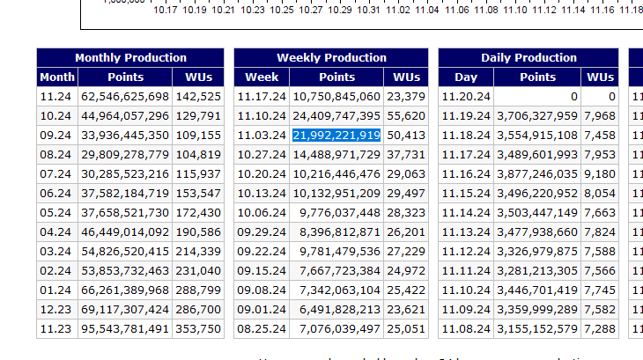Click month cell 10.24
Image resolution: width=643 pixels, height=360 pixels.
57,116
